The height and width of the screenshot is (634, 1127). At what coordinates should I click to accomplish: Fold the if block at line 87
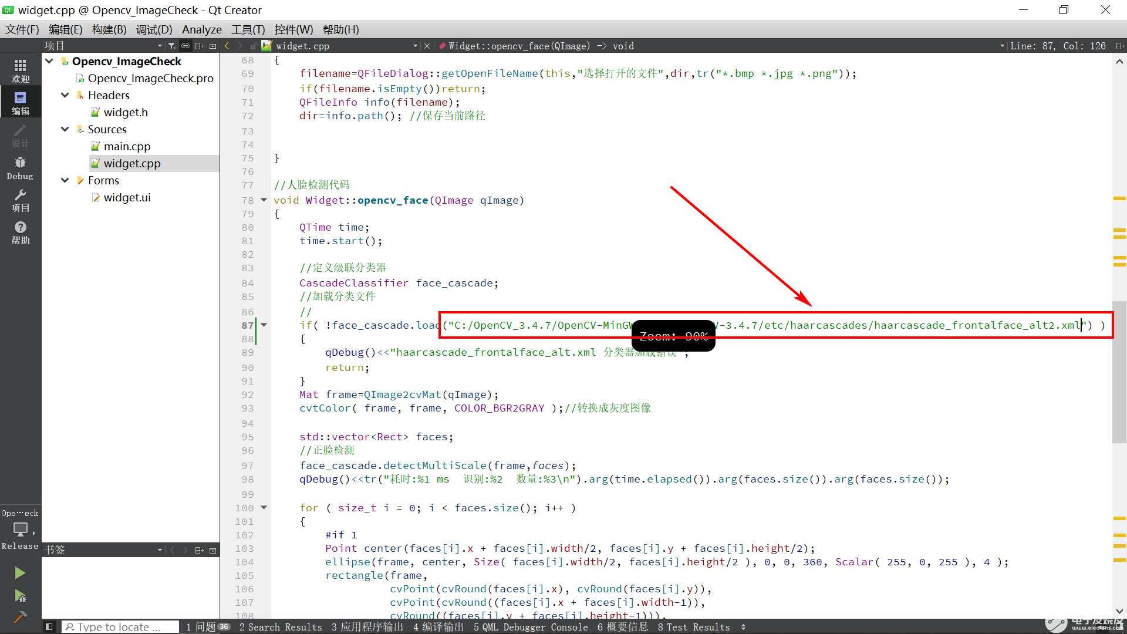pos(264,325)
